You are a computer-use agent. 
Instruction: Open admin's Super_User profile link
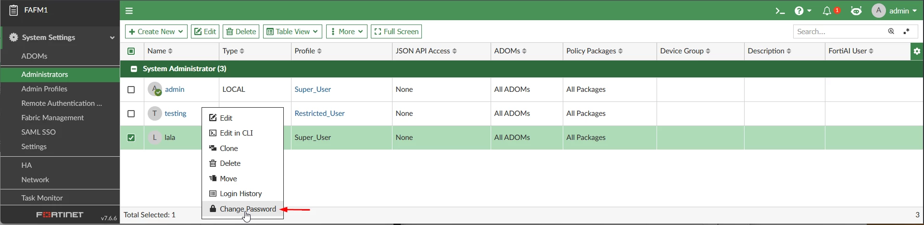313,89
